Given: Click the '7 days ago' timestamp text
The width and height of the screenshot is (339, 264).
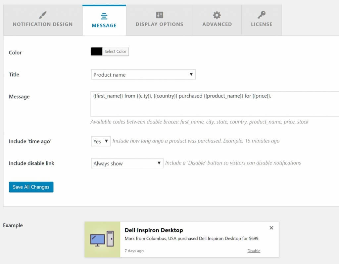Looking at the screenshot, I should 134,251.
